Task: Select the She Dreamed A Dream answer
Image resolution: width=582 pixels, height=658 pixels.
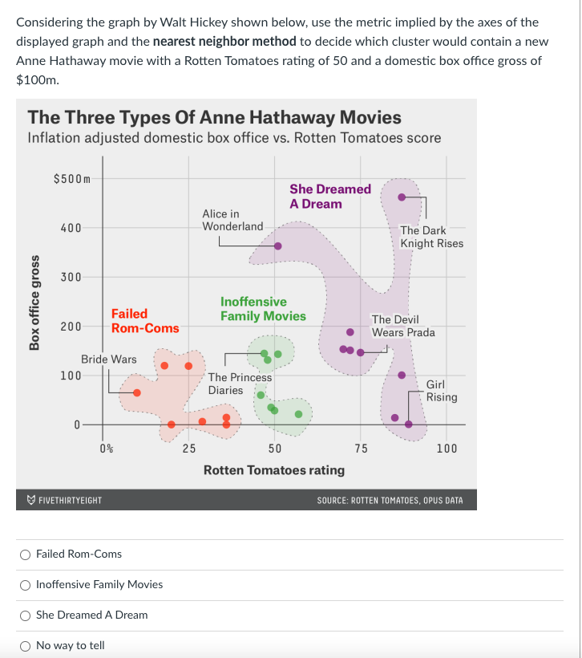Action: point(25,615)
